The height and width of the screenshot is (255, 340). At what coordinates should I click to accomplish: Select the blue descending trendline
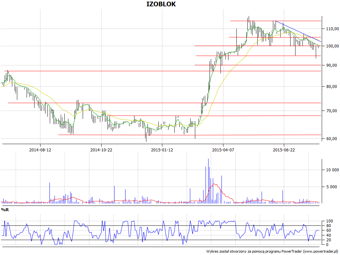298,31
